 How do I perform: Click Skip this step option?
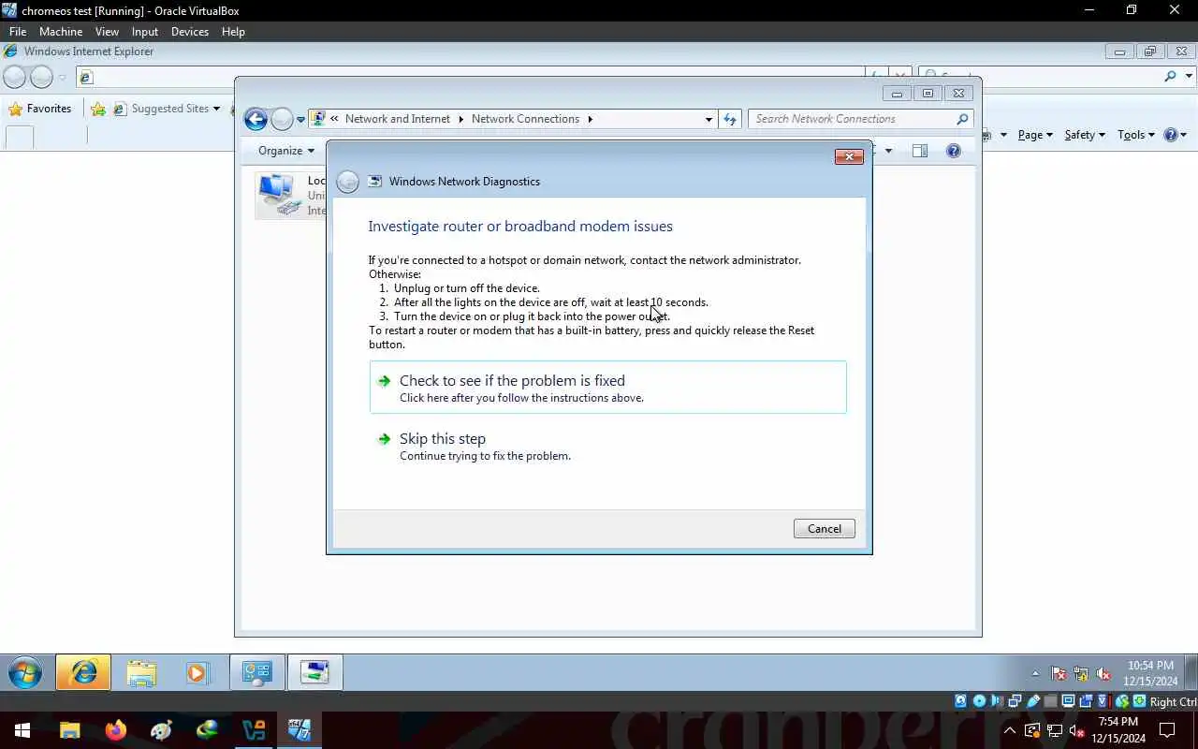pyautogui.click(x=607, y=446)
